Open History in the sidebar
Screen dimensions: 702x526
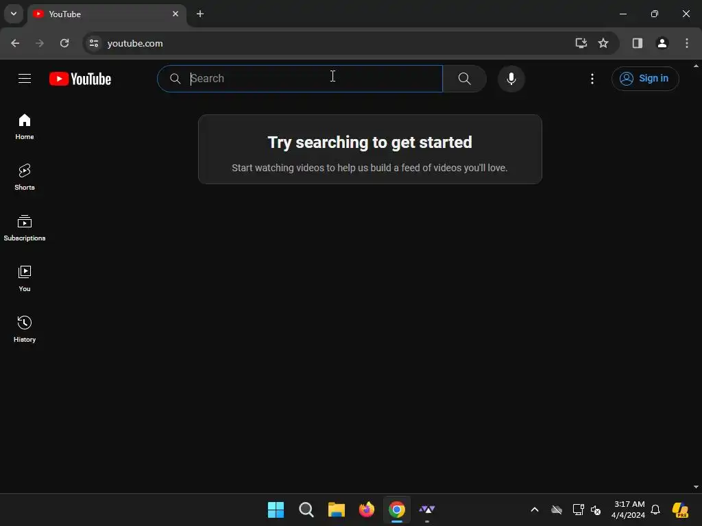point(25,329)
